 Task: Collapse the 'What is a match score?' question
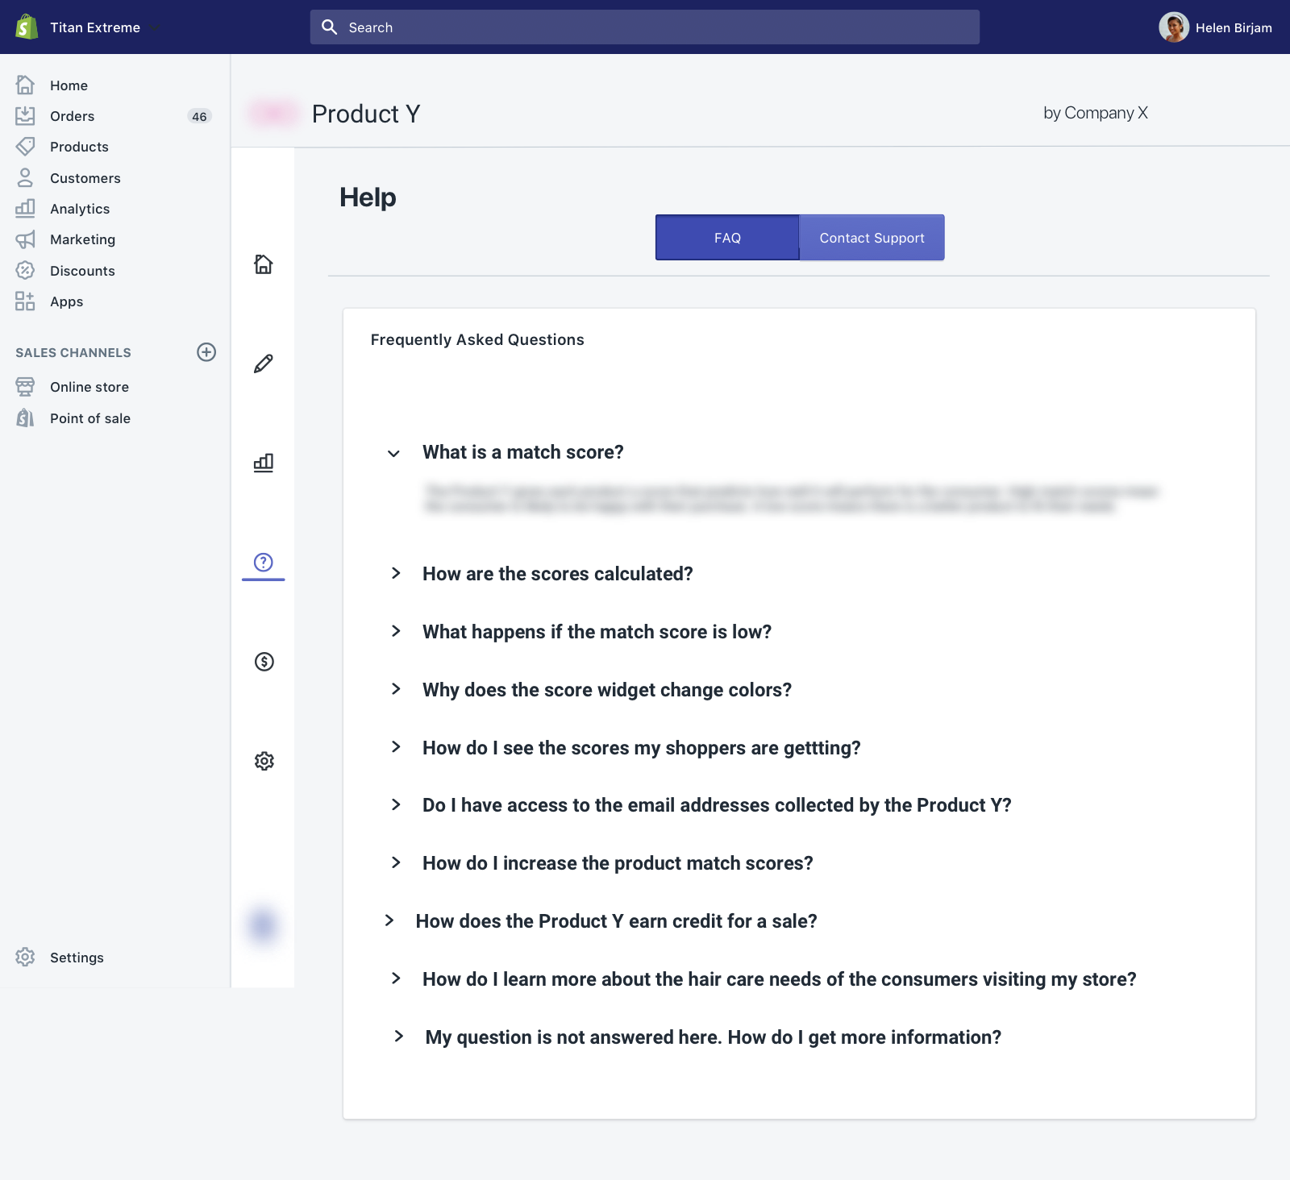coord(393,453)
